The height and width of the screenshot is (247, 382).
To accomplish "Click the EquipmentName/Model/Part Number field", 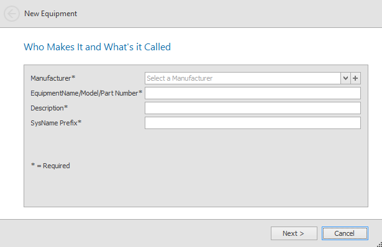I will click(253, 93).
